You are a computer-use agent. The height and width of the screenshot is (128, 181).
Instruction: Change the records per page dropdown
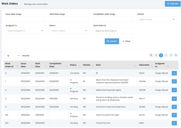(13, 56)
